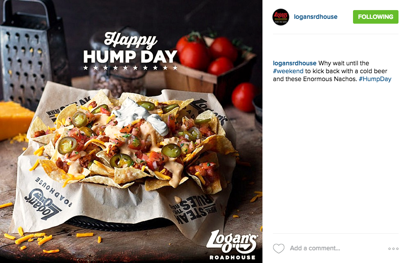
Task: Click the ROADHOUSE text under the logo
Action: [232, 257]
